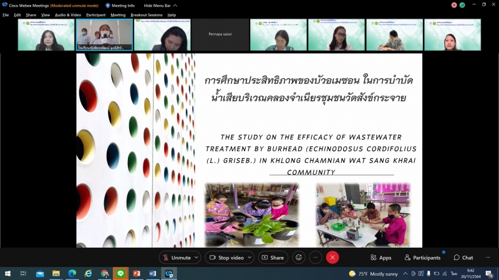The image size is (499, 280).
Task: Open the Audio & Video menu
Action: pos(67,15)
